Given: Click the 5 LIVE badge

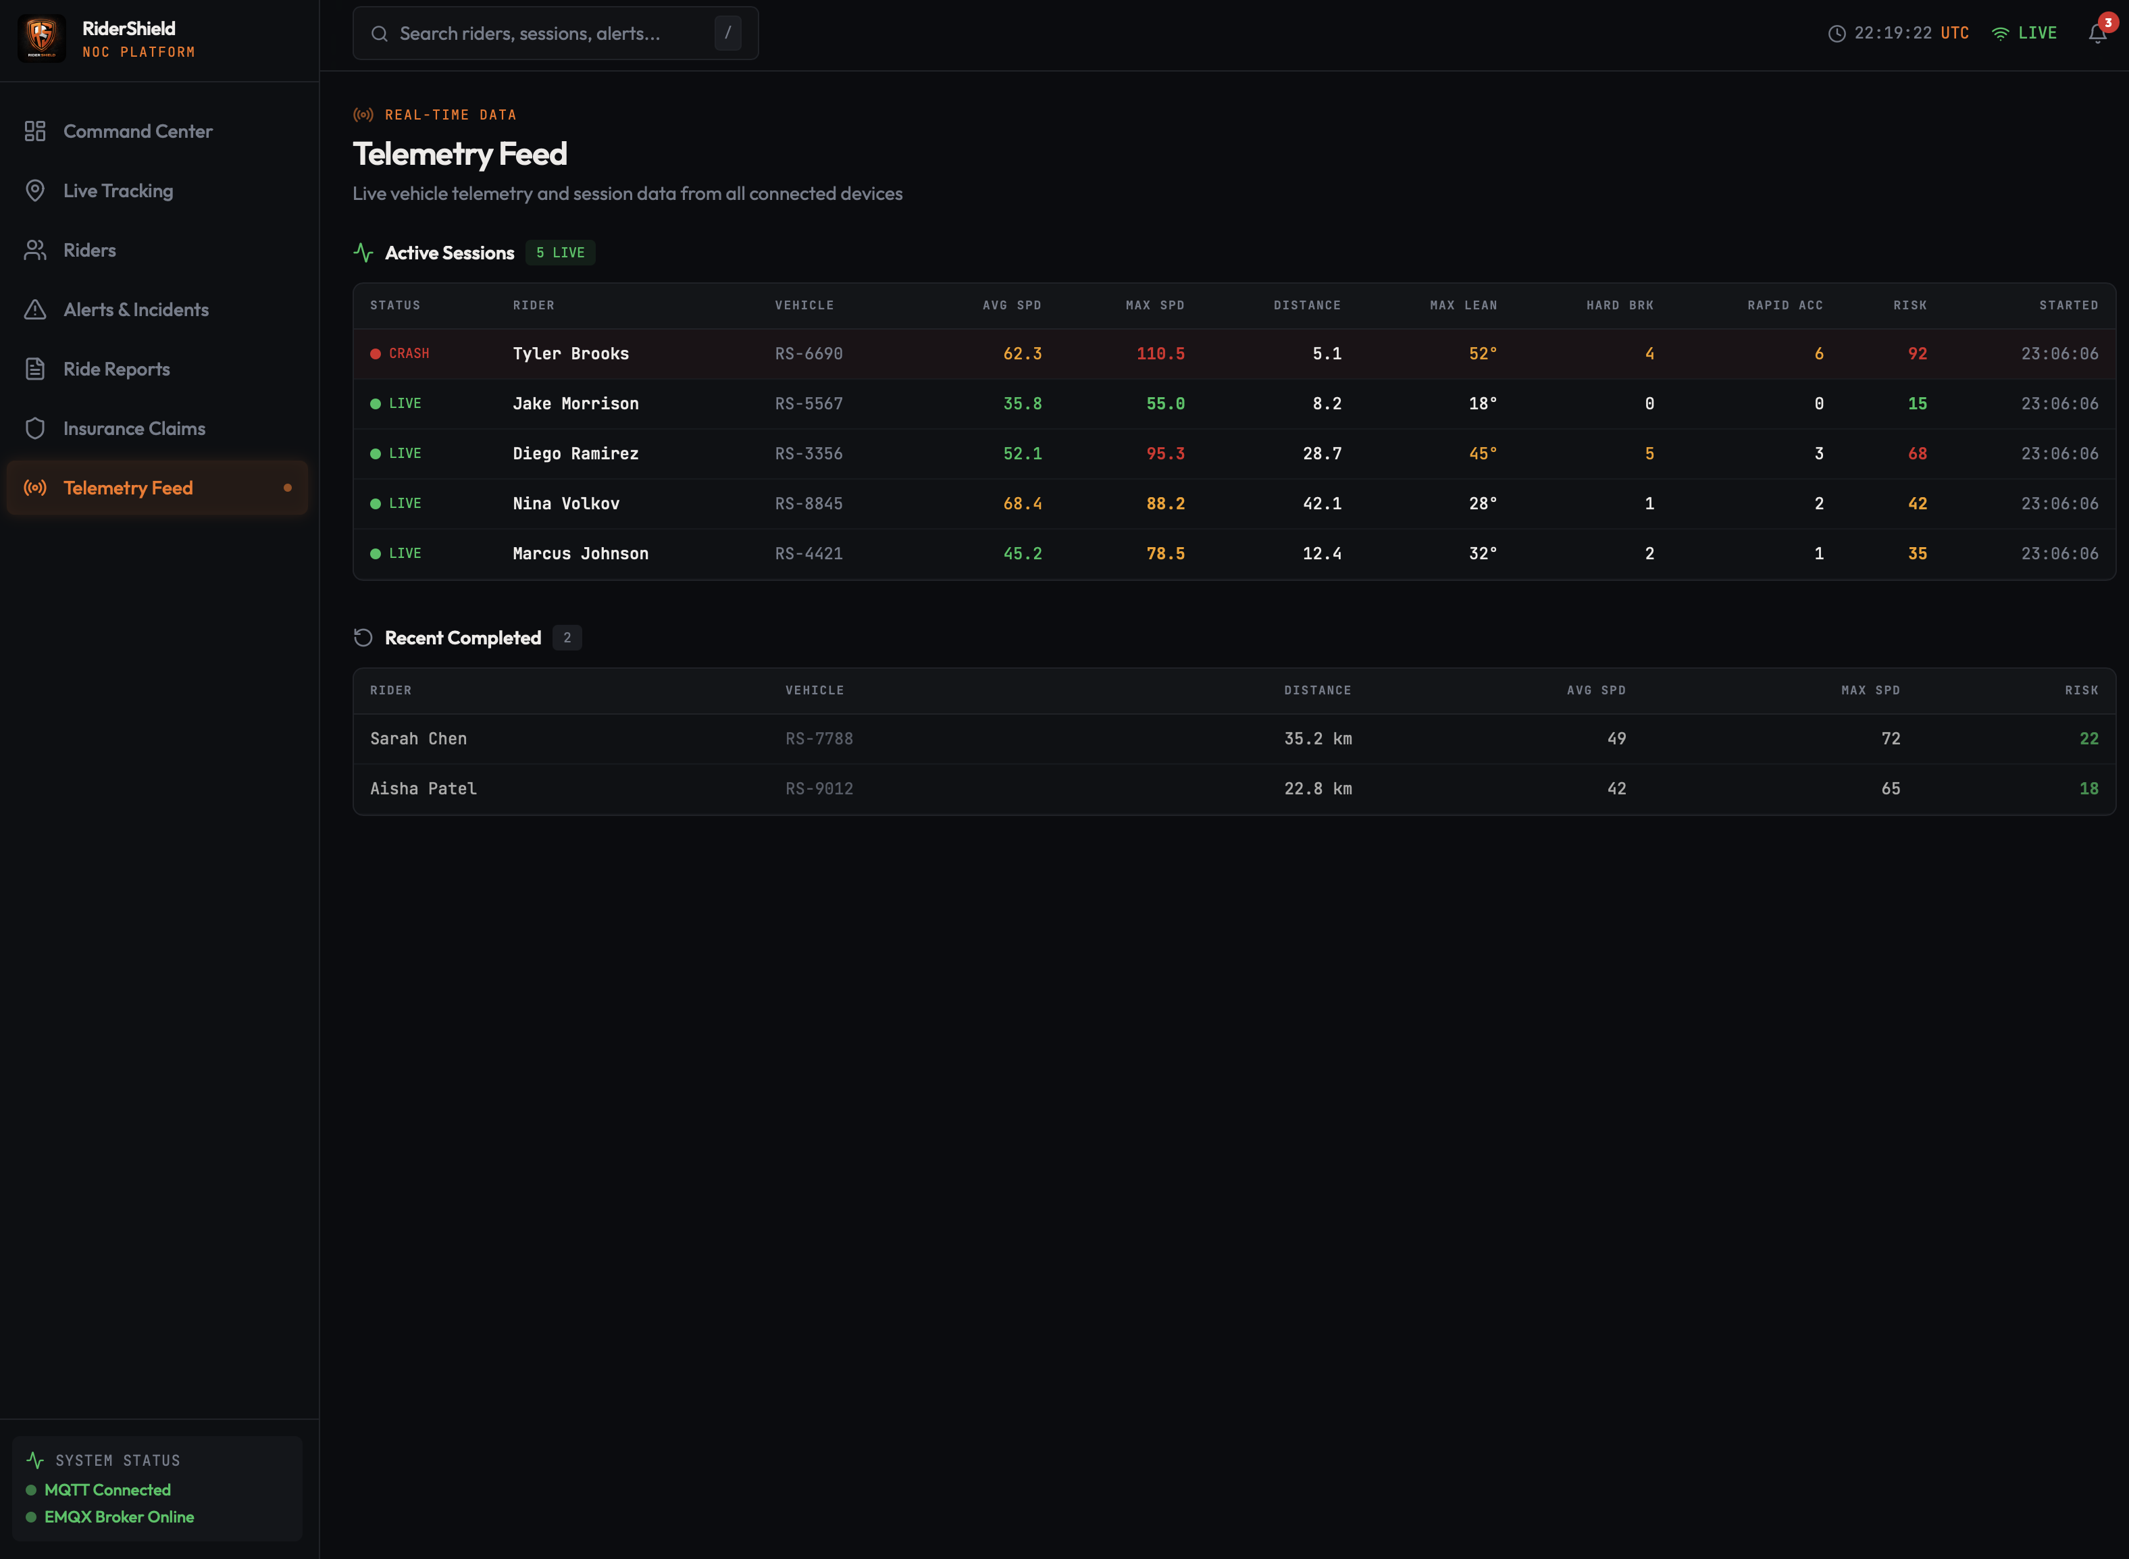Looking at the screenshot, I should point(560,252).
